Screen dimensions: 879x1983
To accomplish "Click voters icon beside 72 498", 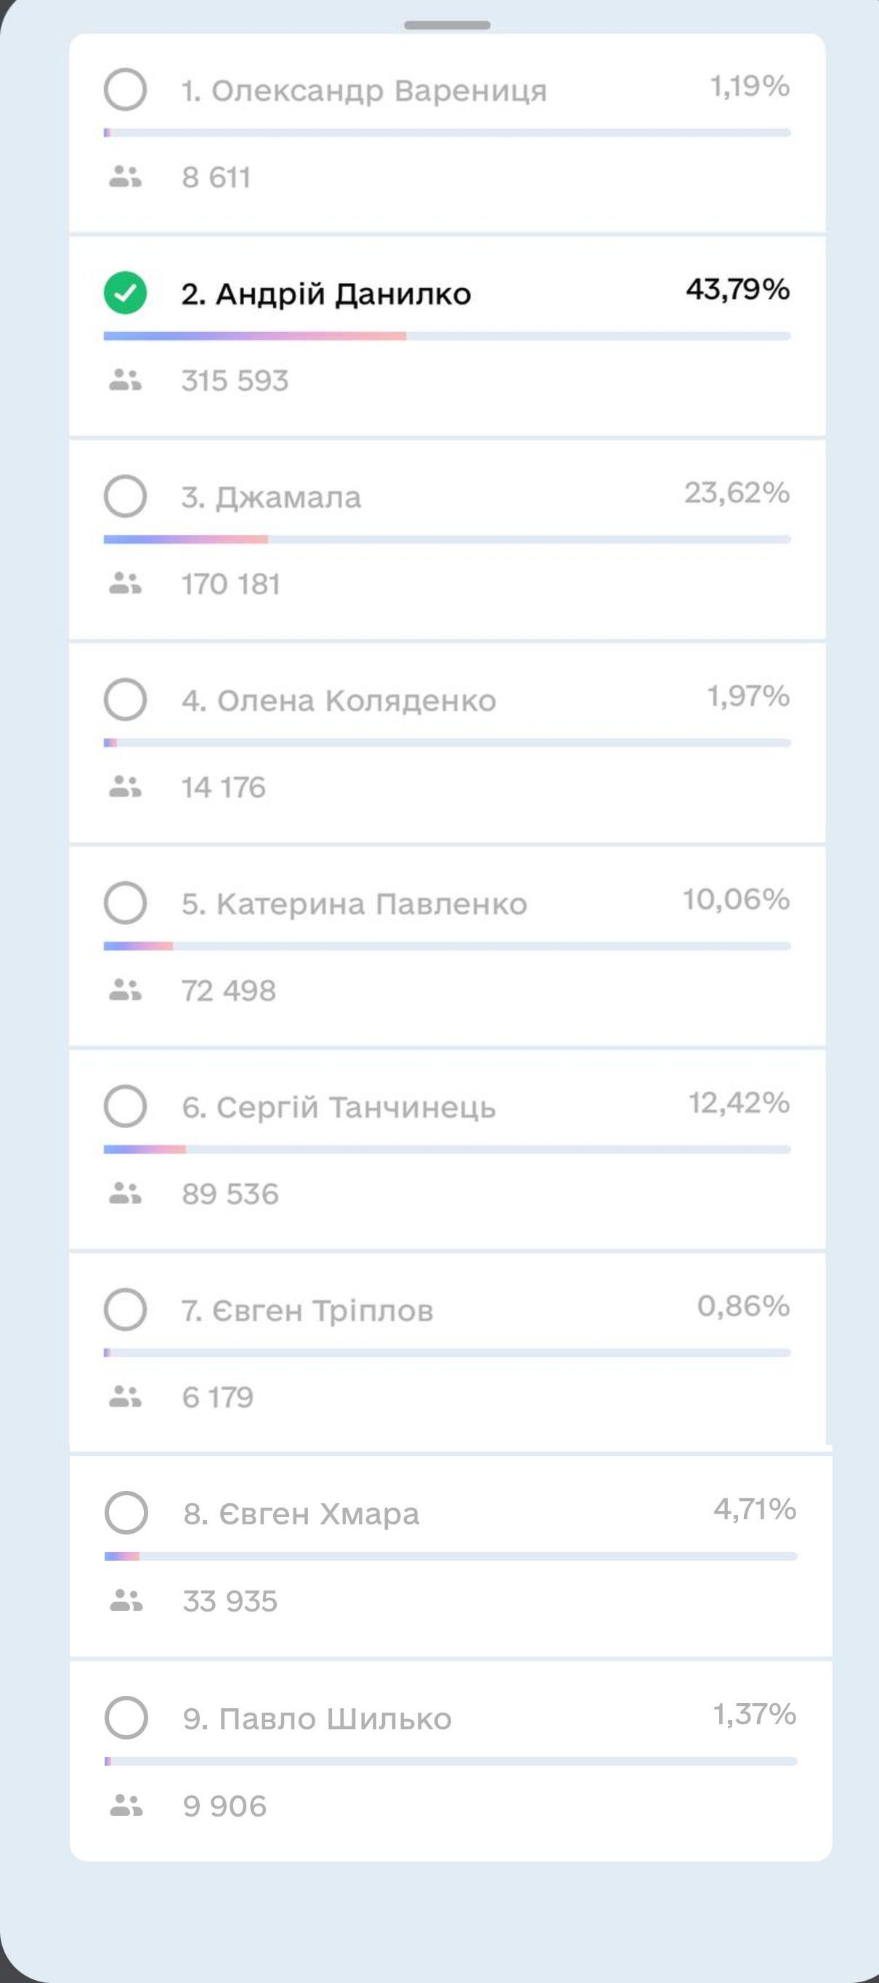I will point(126,990).
